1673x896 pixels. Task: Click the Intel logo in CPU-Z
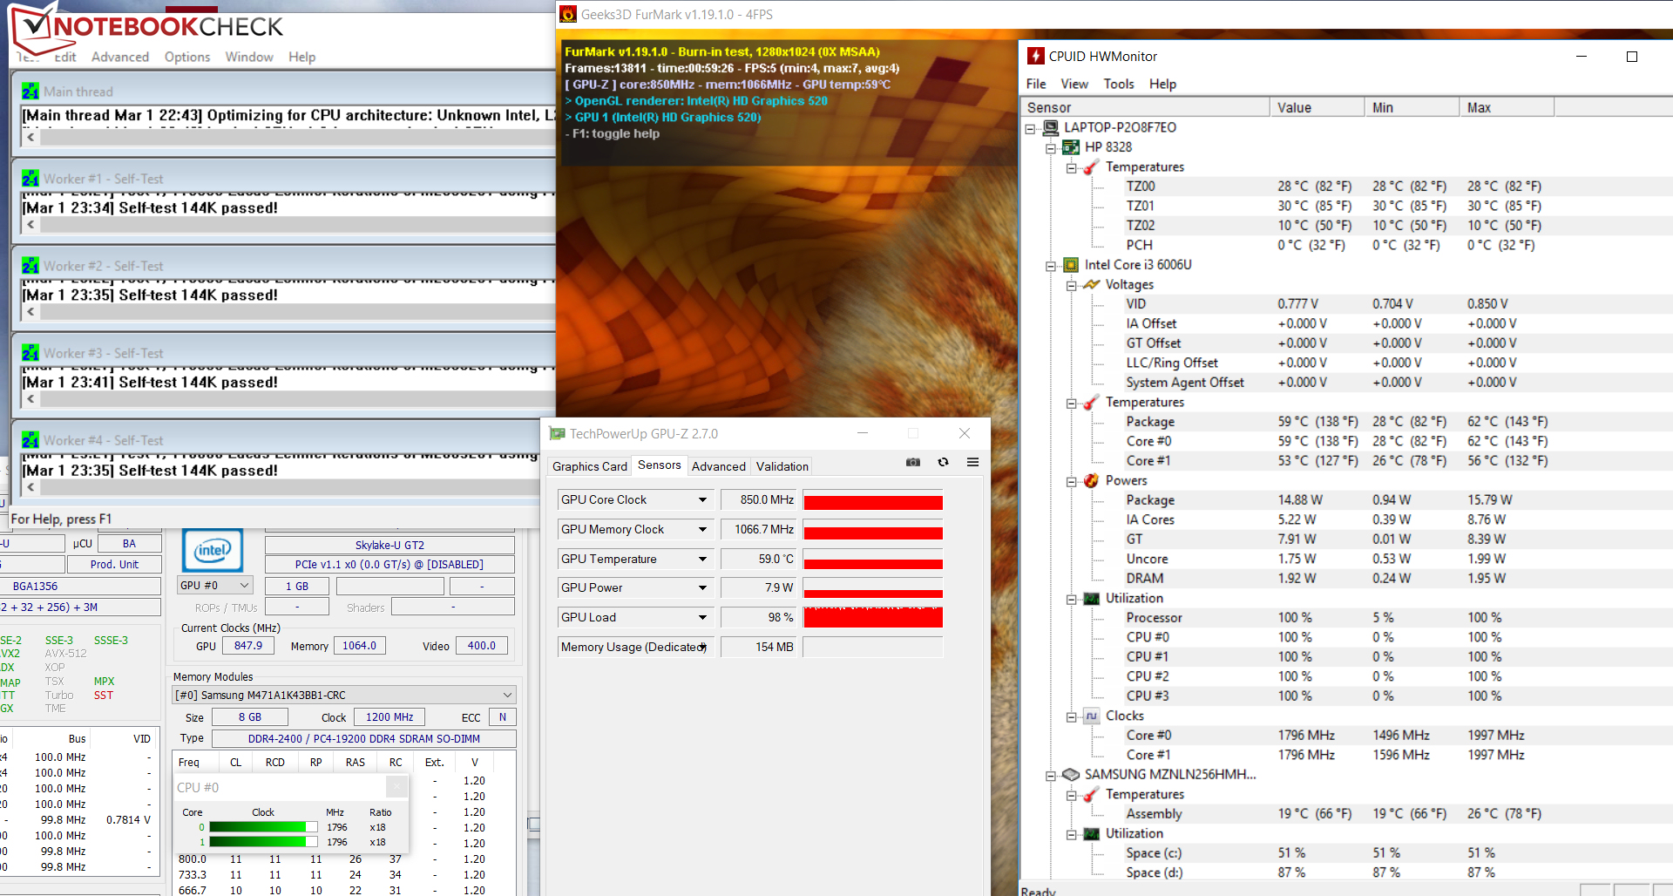coord(213,551)
